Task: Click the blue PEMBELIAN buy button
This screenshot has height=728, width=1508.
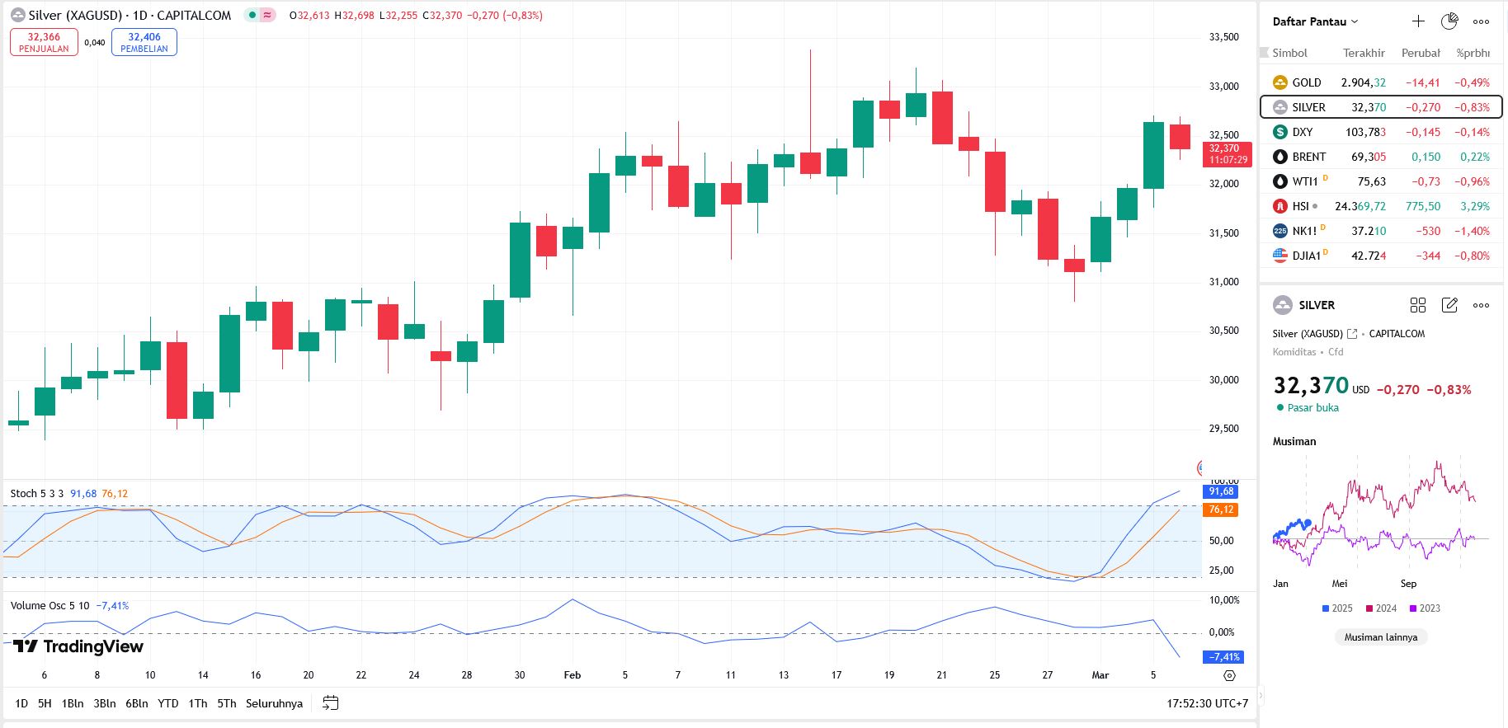Action: 144,42
